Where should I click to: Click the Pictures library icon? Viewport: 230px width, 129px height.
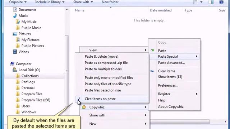coord(15,34)
